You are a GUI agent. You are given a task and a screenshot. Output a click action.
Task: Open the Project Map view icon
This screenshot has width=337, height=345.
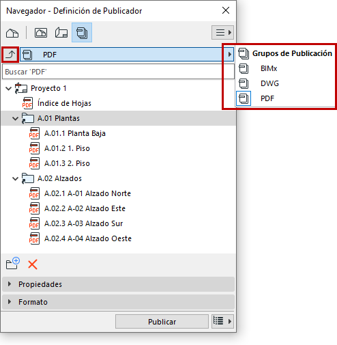[12, 33]
